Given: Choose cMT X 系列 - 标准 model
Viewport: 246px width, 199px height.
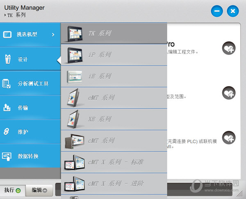Looking at the screenshot, I should click(114, 162).
